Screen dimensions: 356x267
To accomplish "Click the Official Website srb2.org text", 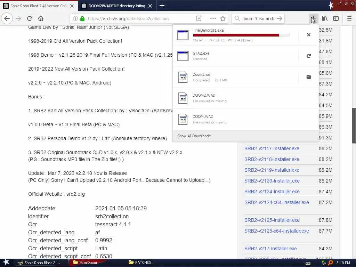I will pos(56,194).
